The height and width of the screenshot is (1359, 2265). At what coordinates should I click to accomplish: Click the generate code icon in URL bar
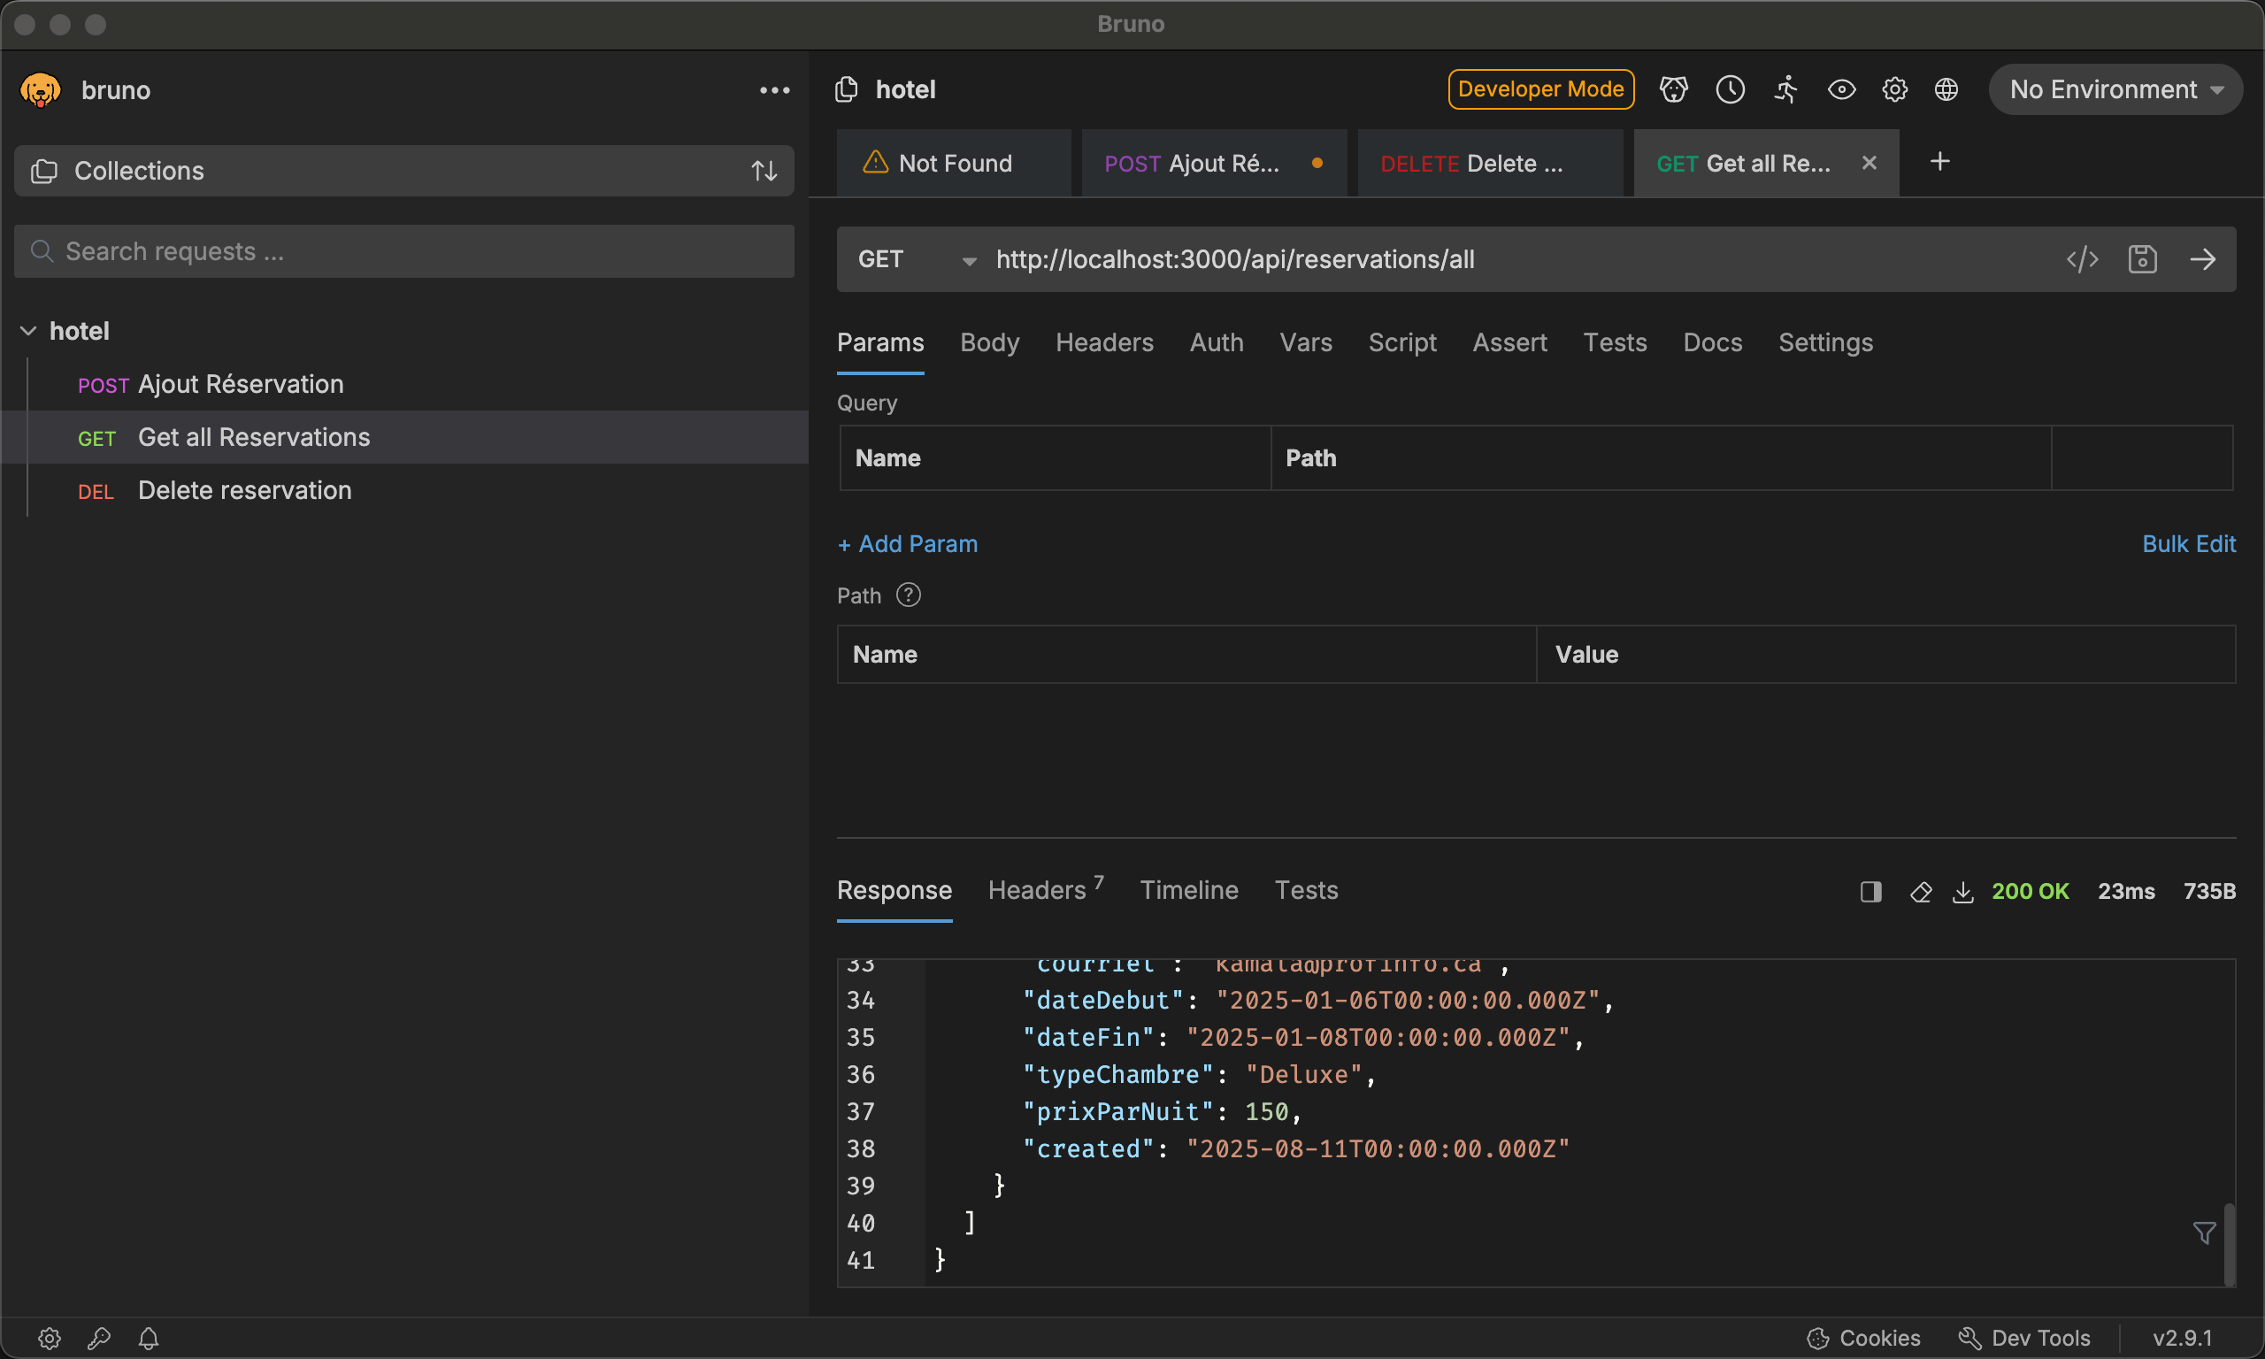[2082, 259]
